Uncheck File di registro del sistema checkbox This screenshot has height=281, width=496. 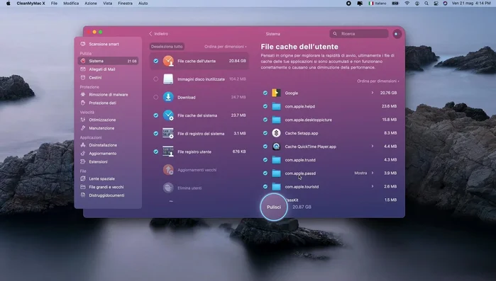[156, 133]
